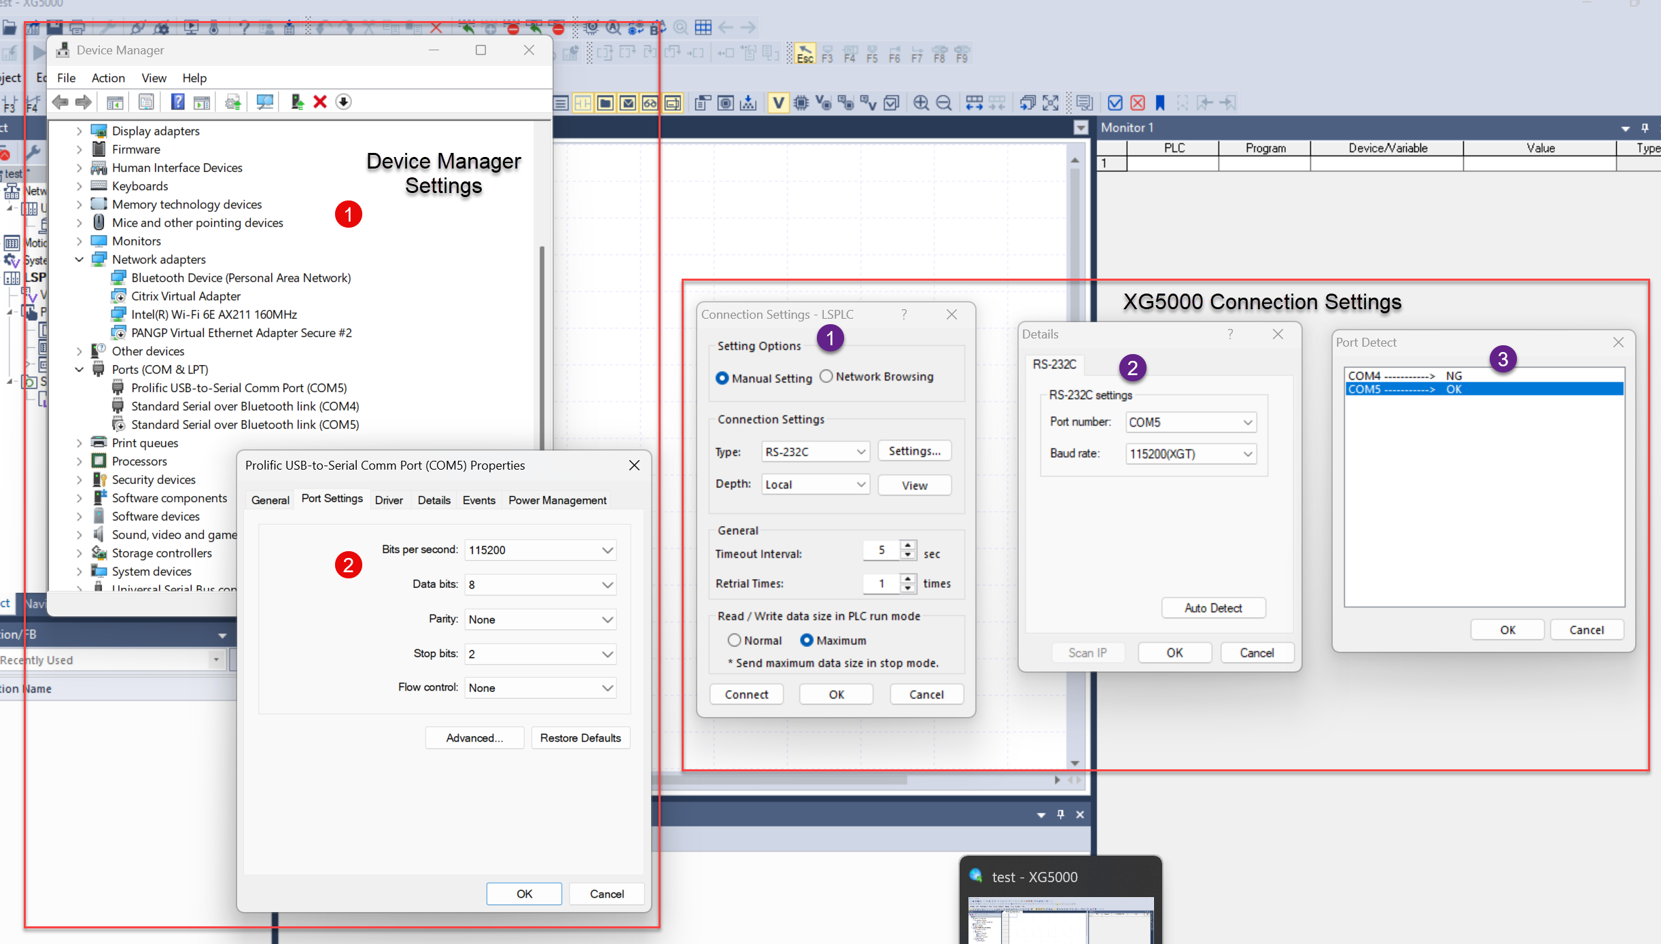This screenshot has width=1661, height=944.
Task: Select the Normal data size radio
Action: pyautogui.click(x=734, y=640)
